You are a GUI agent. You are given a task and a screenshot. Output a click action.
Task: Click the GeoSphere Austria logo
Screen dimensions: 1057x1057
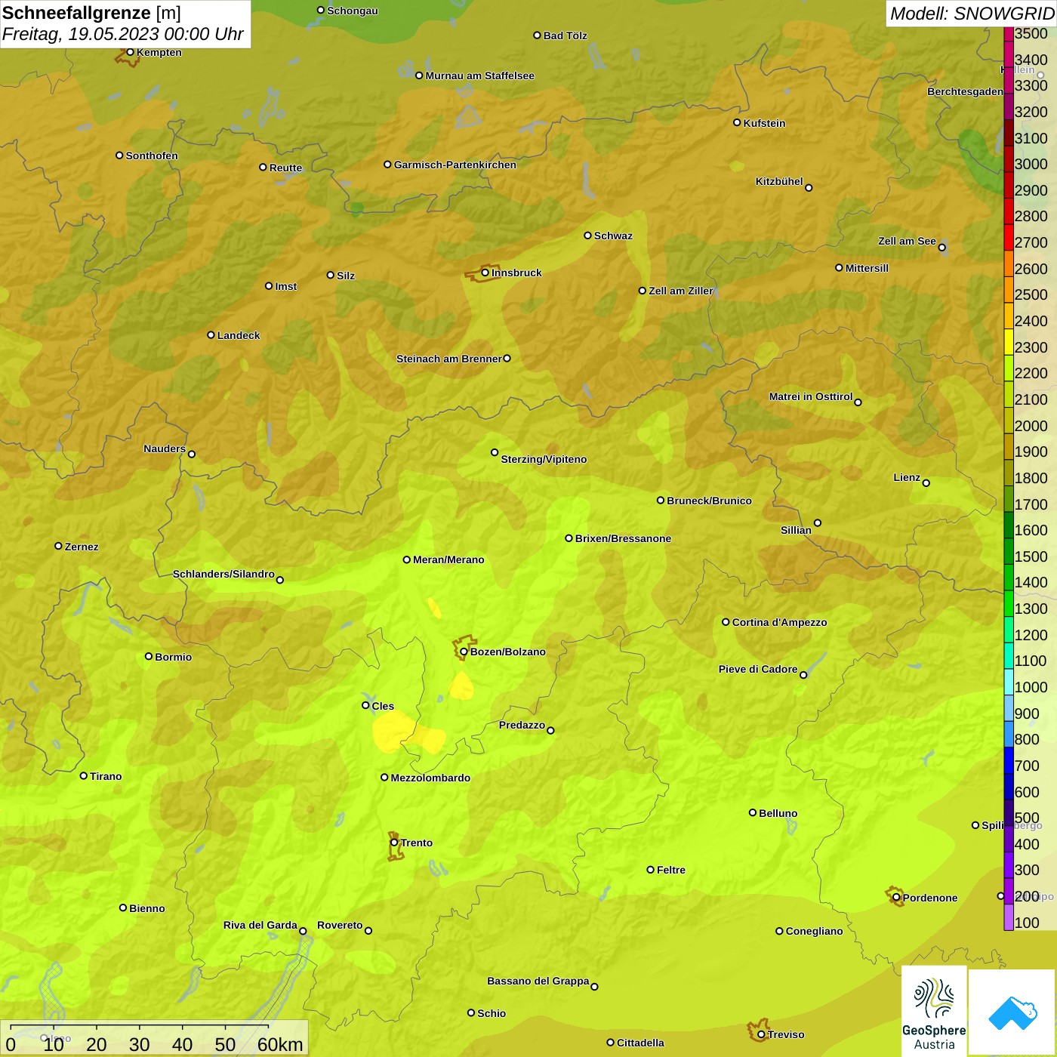click(x=934, y=1012)
